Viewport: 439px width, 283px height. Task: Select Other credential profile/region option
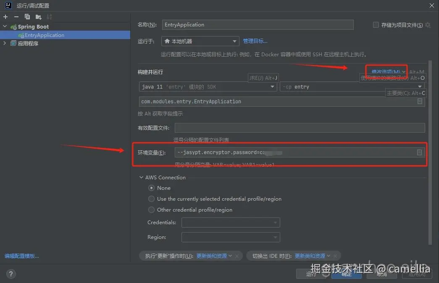[x=151, y=210]
